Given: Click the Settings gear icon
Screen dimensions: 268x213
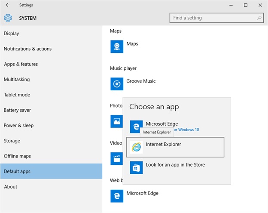Looking at the screenshot, I should 8,18.
